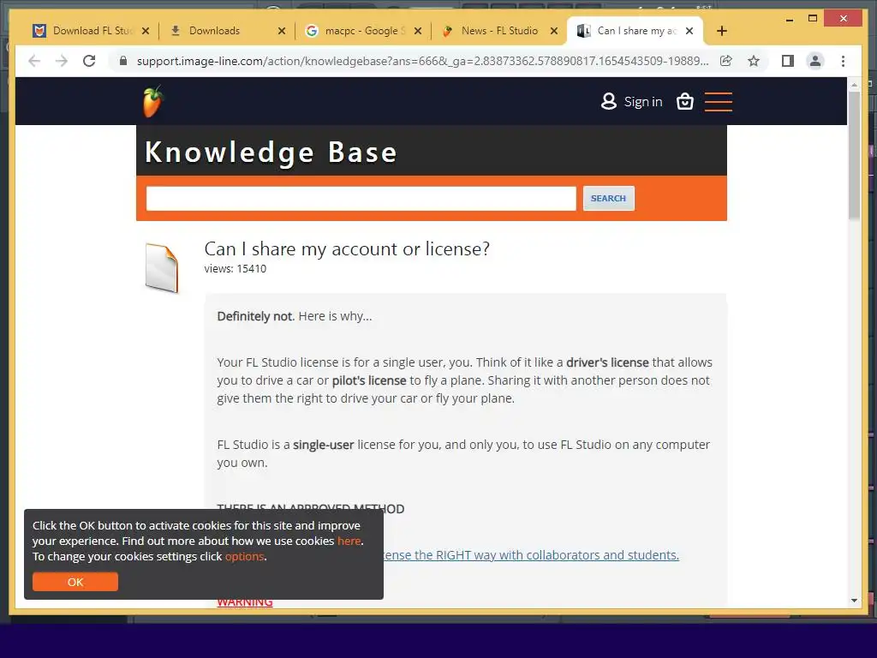Open the Chrome profile avatar

pyautogui.click(x=815, y=61)
